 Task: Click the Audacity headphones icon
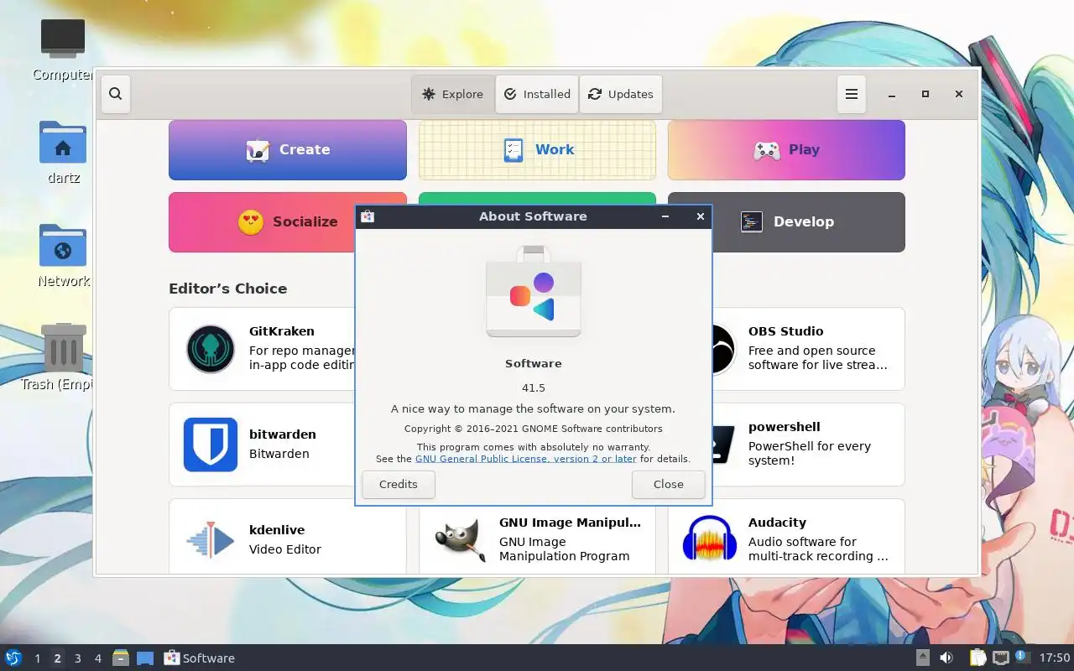(x=709, y=539)
